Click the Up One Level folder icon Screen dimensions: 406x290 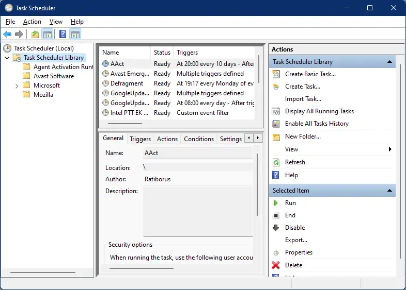[x=35, y=34]
